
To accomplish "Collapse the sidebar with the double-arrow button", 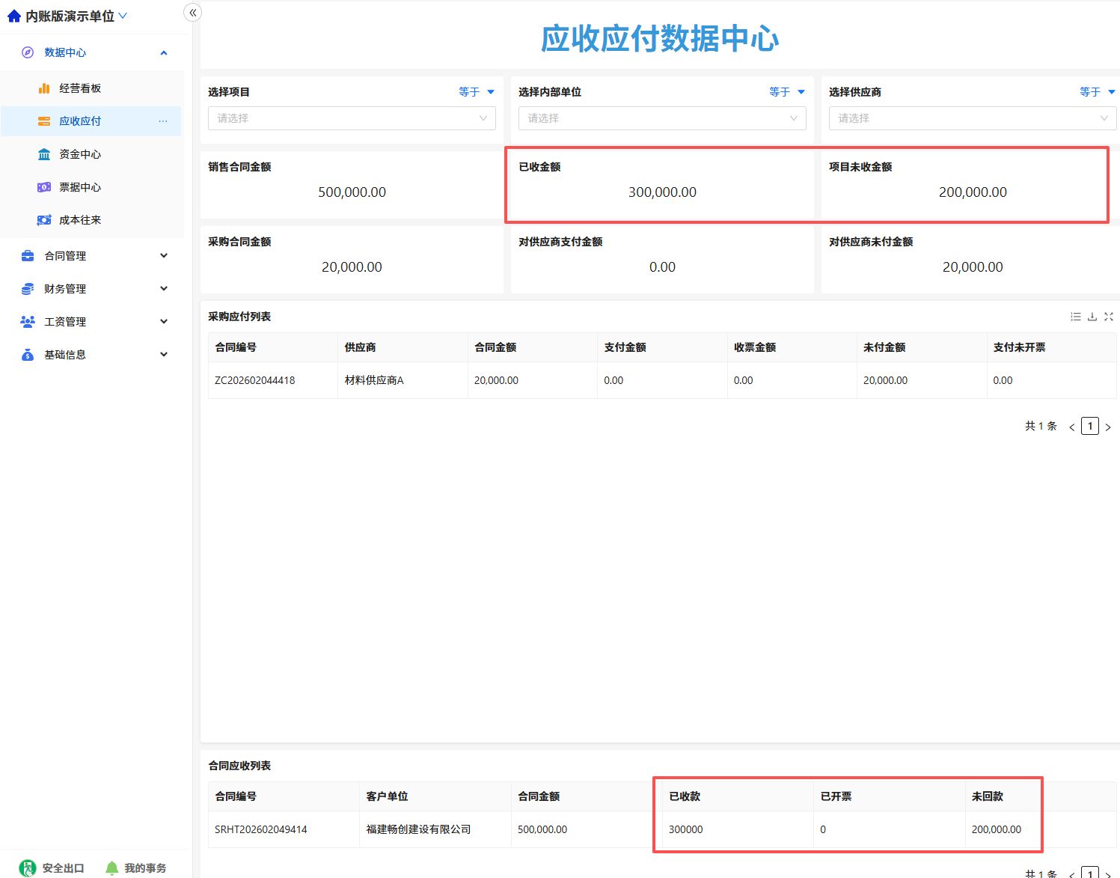I will [x=192, y=12].
